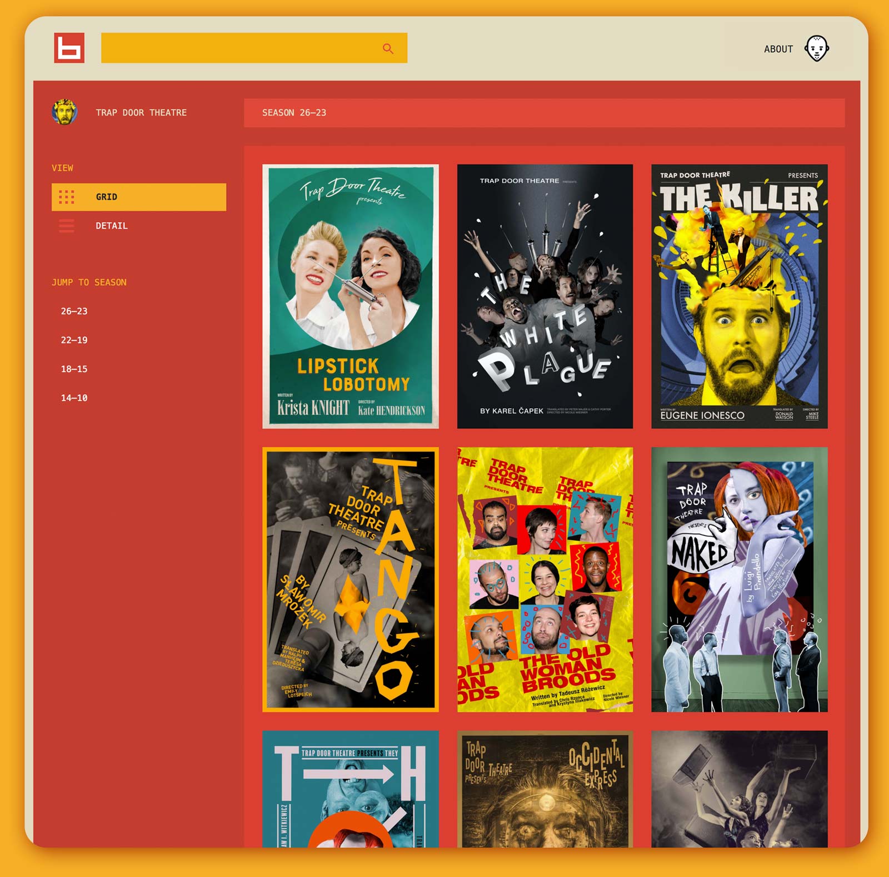This screenshot has height=877, width=889.
Task: Select the grid dots view icon
Action: [x=67, y=197]
